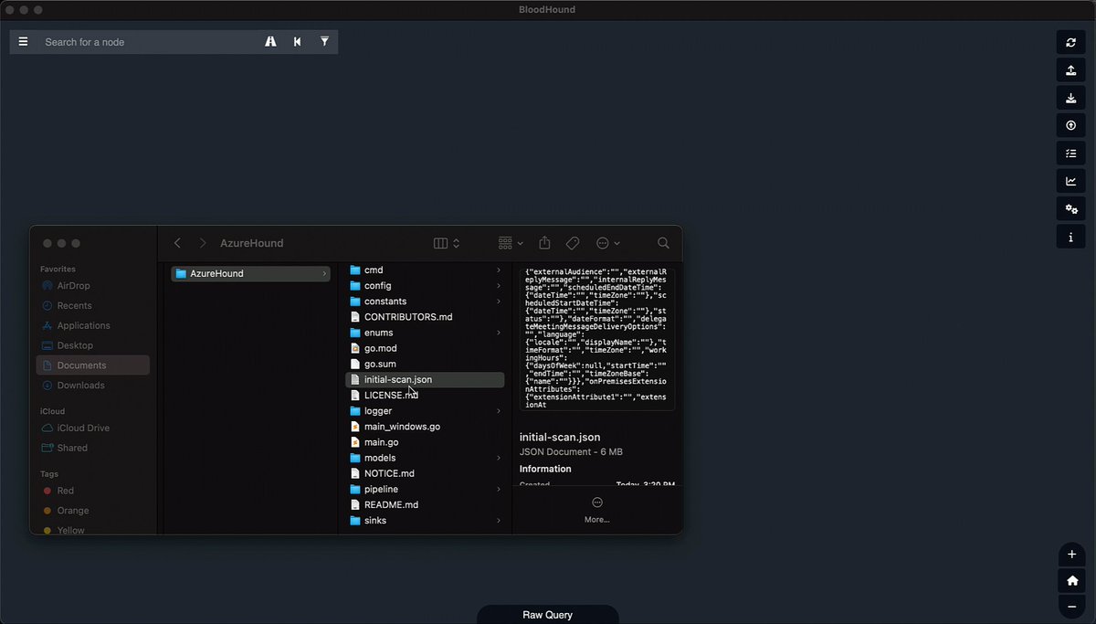Expand the logger folder chevron
The height and width of the screenshot is (624, 1096).
[x=499, y=411]
